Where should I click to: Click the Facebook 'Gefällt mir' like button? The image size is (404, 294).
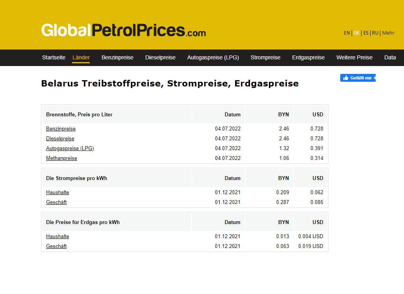coord(358,78)
